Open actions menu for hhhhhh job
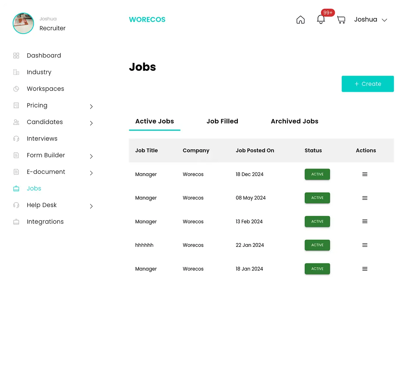Image resolution: width=405 pixels, height=380 pixels. pyautogui.click(x=365, y=245)
